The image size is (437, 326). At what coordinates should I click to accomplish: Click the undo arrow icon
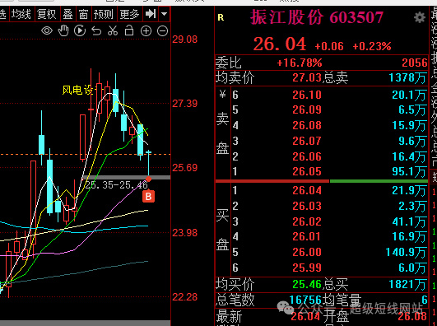click(x=96, y=31)
